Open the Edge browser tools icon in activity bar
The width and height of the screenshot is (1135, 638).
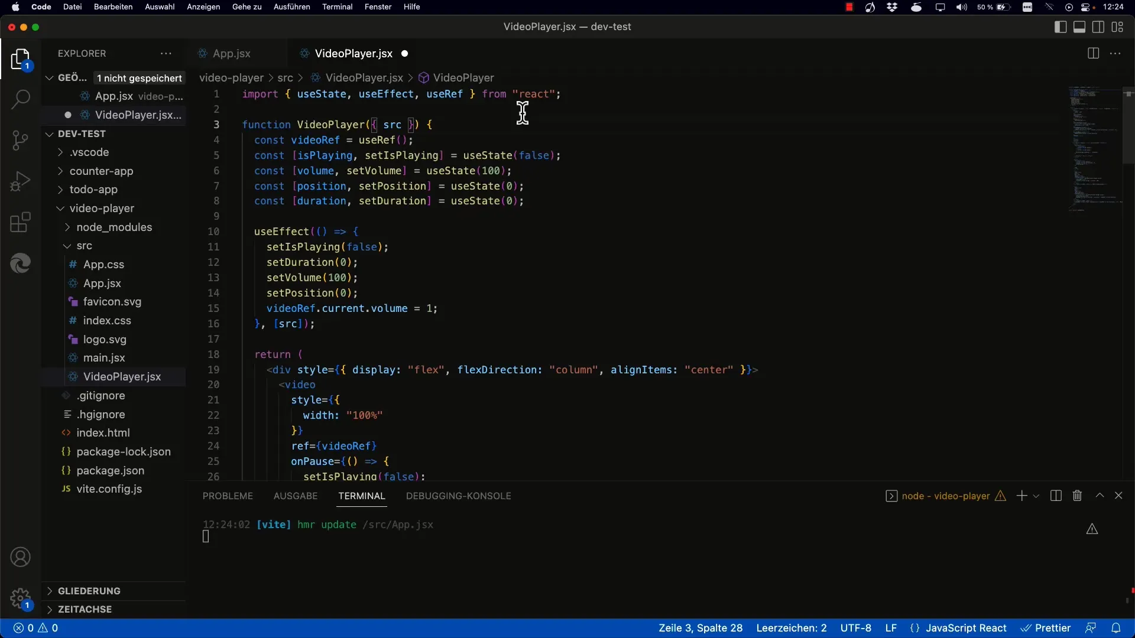click(21, 263)
